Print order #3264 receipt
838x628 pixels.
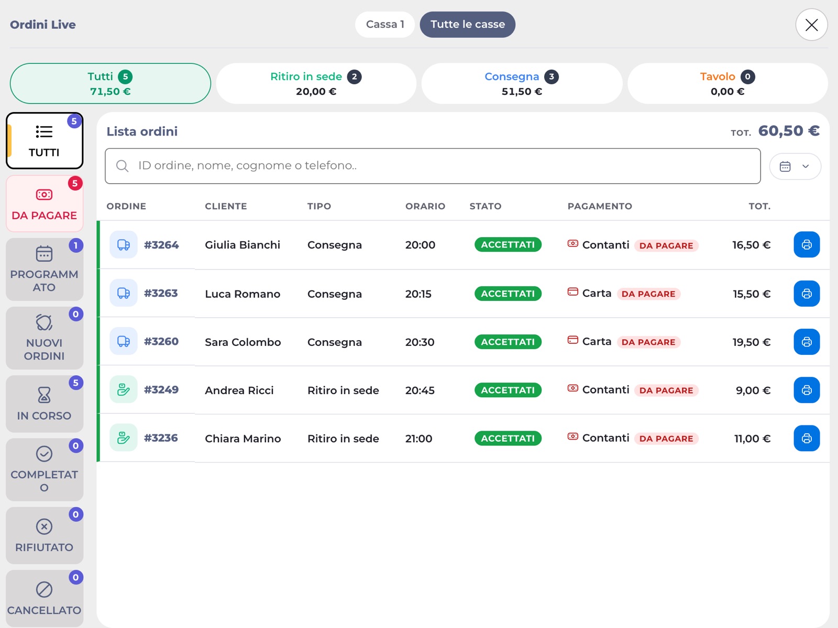[807, 244]
